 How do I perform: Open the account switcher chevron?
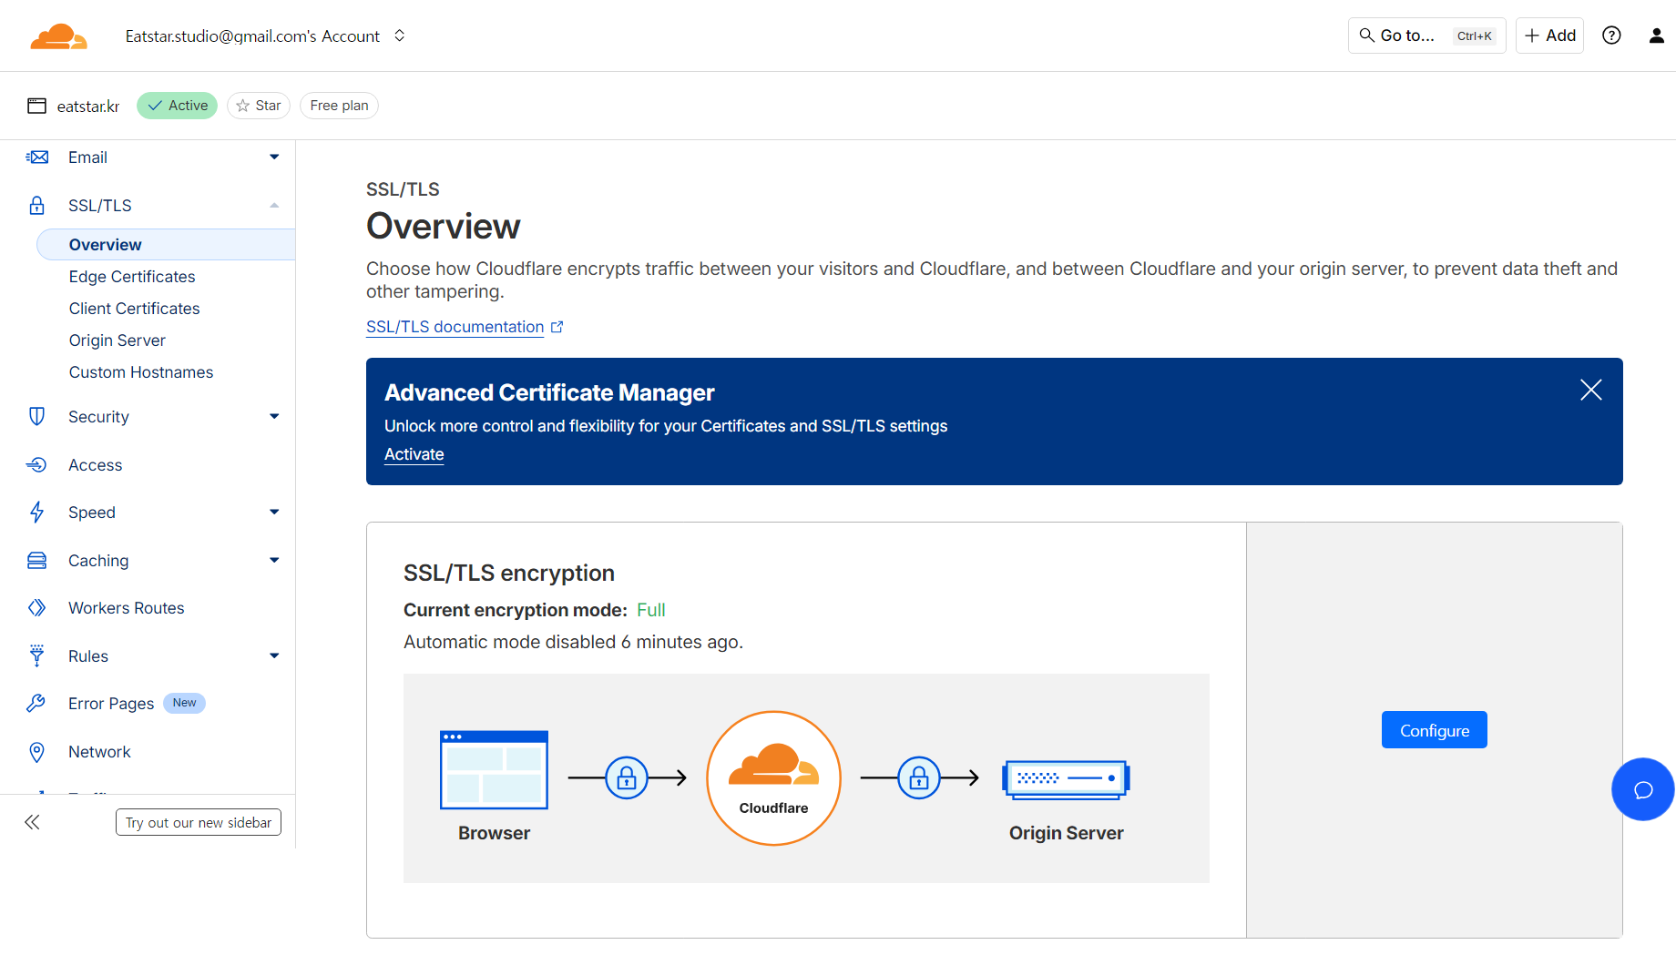point(399,36)
